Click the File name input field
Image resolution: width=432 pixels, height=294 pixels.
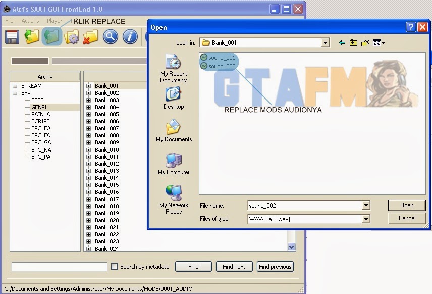305,205
